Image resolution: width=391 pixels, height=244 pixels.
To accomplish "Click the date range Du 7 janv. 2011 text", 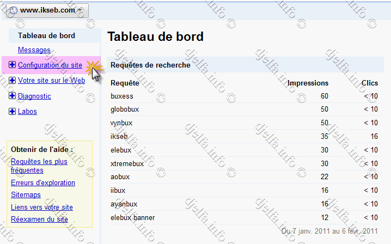I will pyautogui.click(x=329, y=231).
